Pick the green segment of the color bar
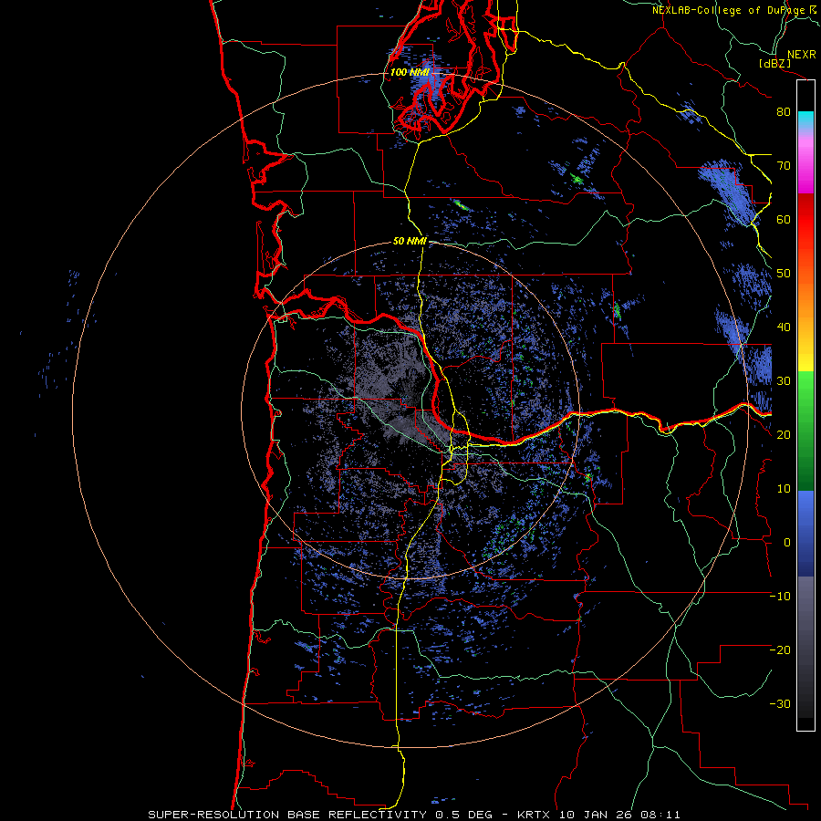The width and height of the screenshot is (821, 821). [805, 431]
